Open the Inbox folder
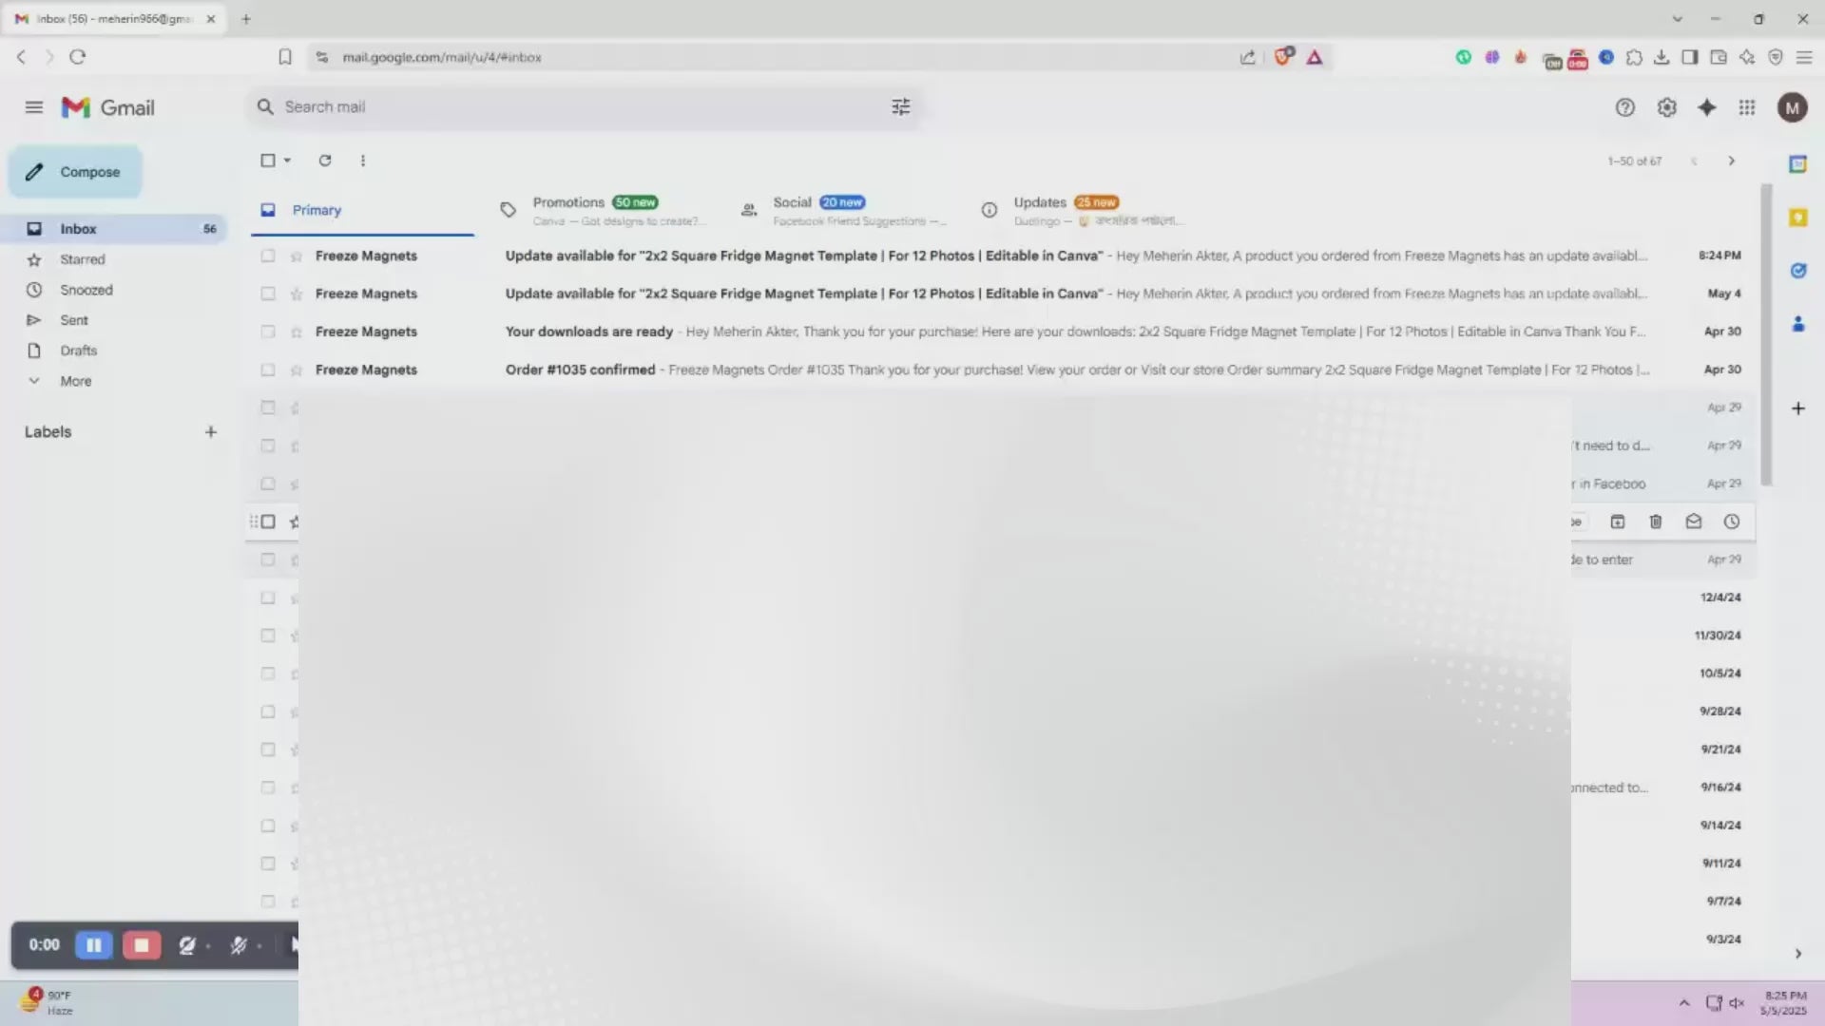Screen dimensions: 1825x1026 coord(114,229)
